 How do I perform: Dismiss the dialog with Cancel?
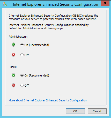(97, 111)
